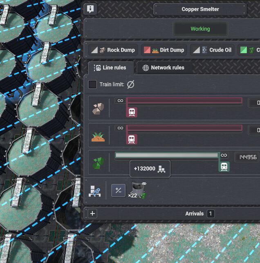The width and height of the screenshot is (260, 263).
Task: Click the rock row red range bar
Action: pos(184,101)
